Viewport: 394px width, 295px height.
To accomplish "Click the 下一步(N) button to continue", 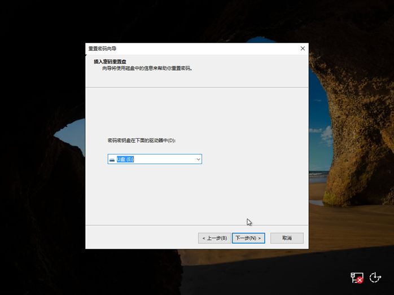I will point(248,238).
